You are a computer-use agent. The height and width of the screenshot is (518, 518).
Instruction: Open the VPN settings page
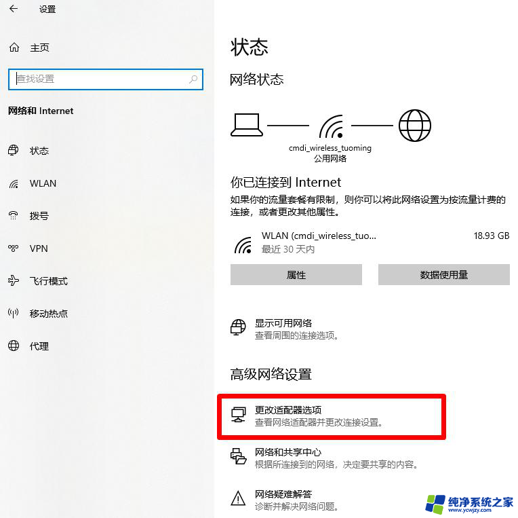(x=39, y=248)
